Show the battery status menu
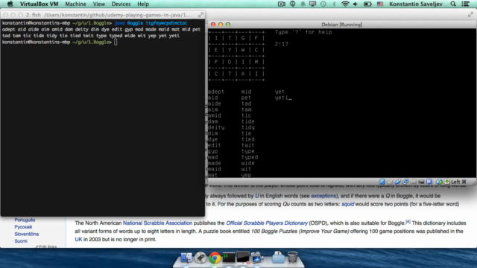 coord(367,4)
